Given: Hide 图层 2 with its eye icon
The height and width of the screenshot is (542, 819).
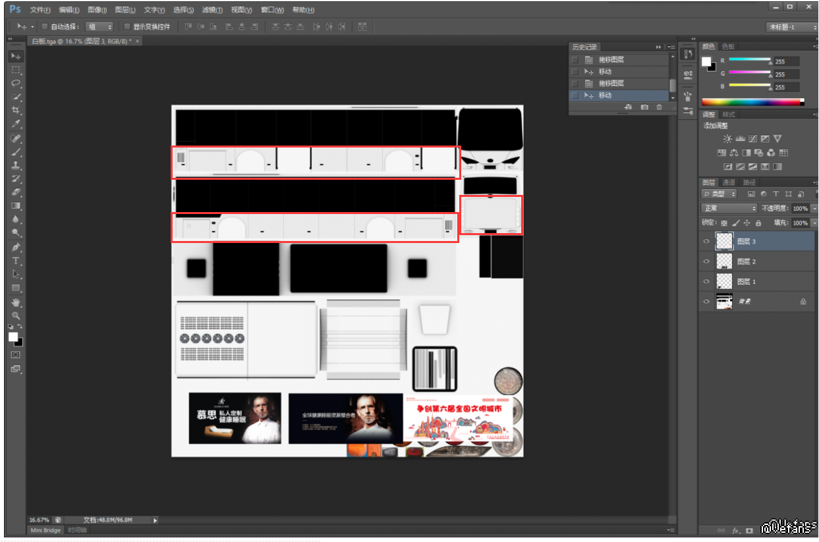Looking at the screenshot, I should point(706,261).
